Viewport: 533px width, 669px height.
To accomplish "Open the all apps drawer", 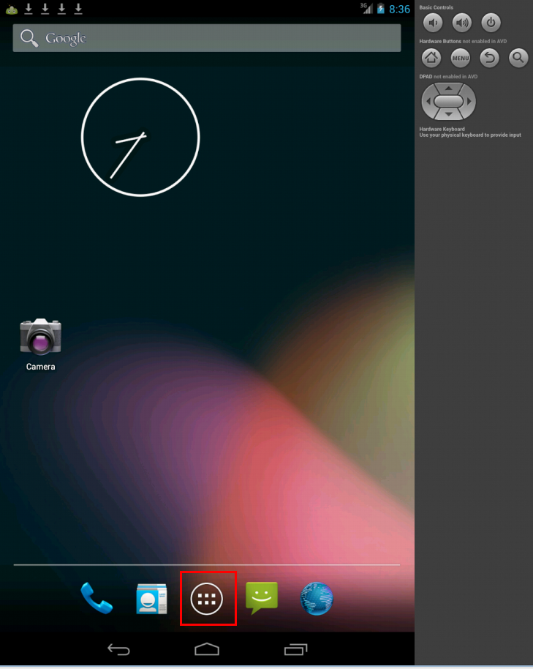I will click(x=207, y=599).
